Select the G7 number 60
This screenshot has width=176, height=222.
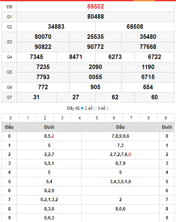tap(154, 97)
